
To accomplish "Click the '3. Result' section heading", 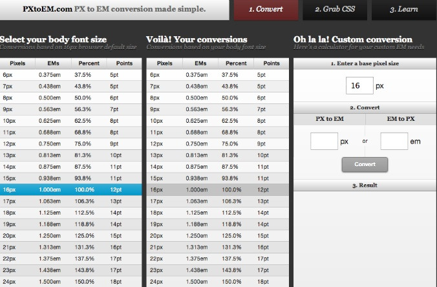I will click(x=365, y=186).
